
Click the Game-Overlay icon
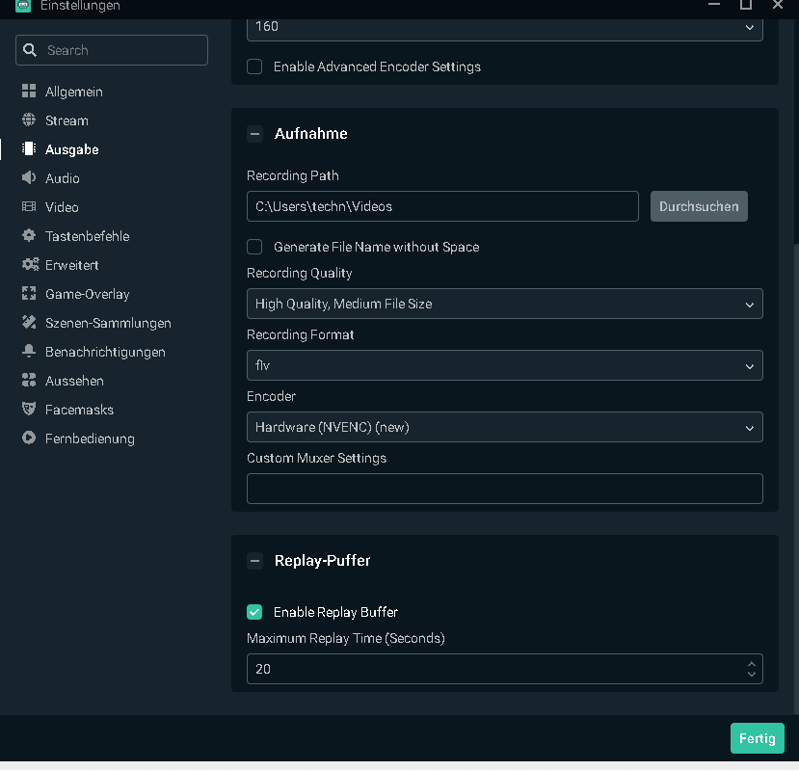pyautogui.click(x=29, y=294)
